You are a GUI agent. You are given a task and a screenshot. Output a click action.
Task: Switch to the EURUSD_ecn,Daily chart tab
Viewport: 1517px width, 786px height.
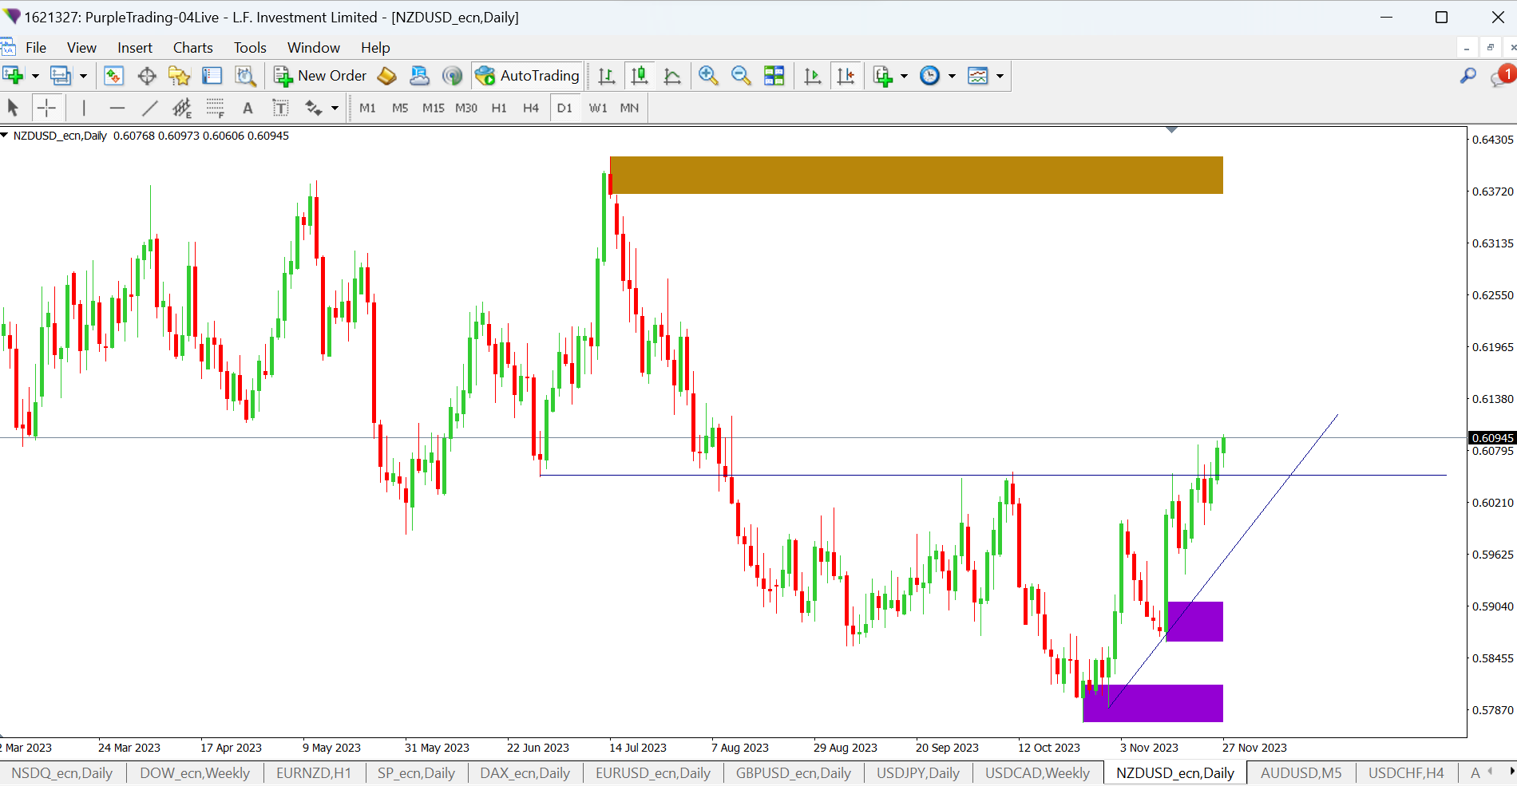pos(652,772)
